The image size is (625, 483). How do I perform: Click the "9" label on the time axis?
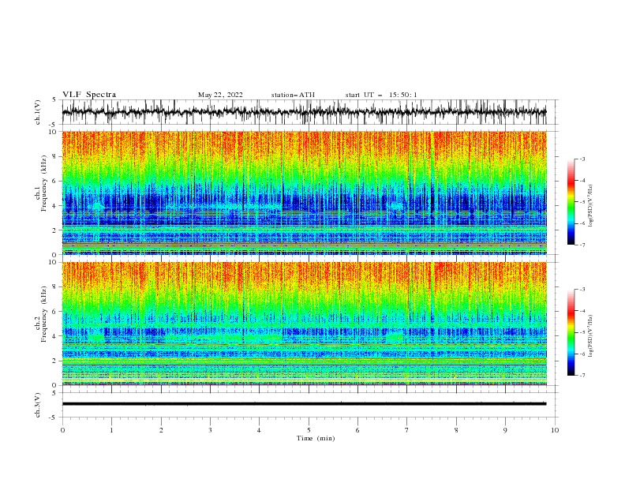[x=505, y=430]
